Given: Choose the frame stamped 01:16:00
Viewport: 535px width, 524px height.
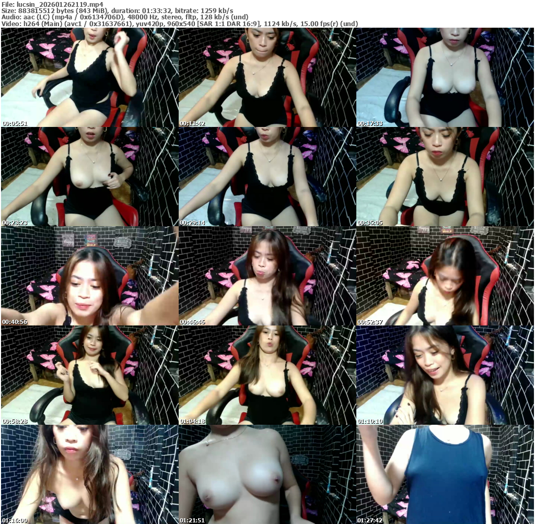Looking at the screenshot, I should pyautogui.click(x=89, y=474).
